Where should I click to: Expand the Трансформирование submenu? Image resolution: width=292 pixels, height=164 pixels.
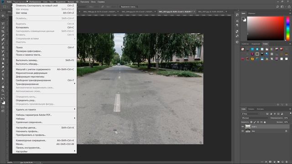[x=45, y=84]
